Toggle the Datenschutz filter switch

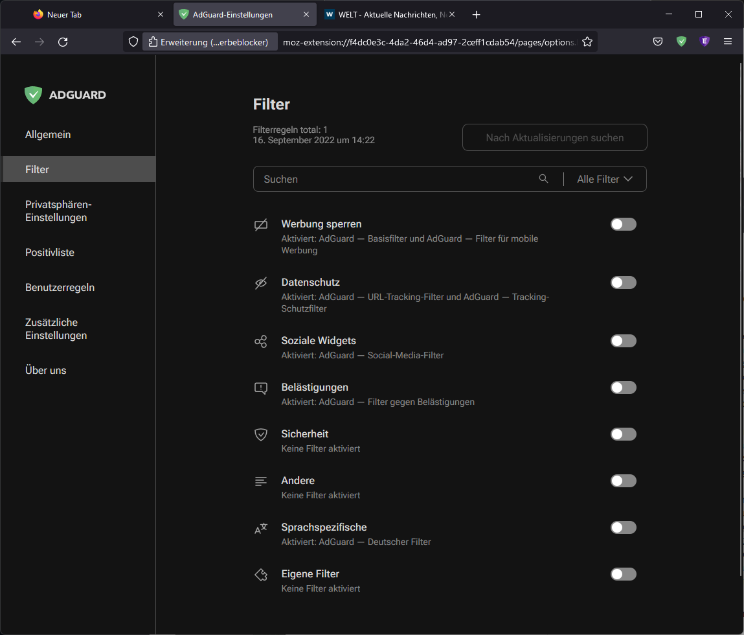point(623,283)
